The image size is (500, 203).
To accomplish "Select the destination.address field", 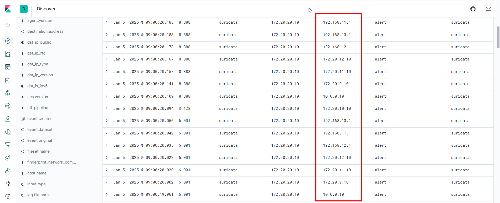I will coord(45,31).
